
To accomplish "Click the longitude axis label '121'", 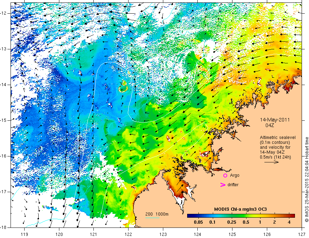I will click(x=94, y=234).
